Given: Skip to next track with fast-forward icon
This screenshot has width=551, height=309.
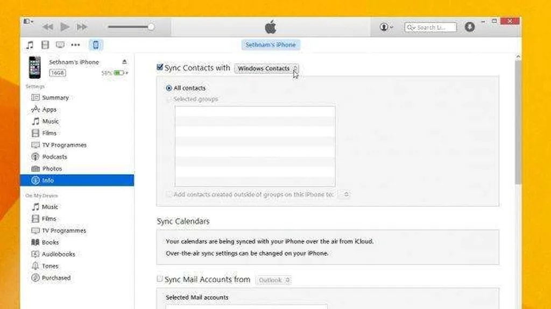Looking at the screenshot, I should point(82,26).
